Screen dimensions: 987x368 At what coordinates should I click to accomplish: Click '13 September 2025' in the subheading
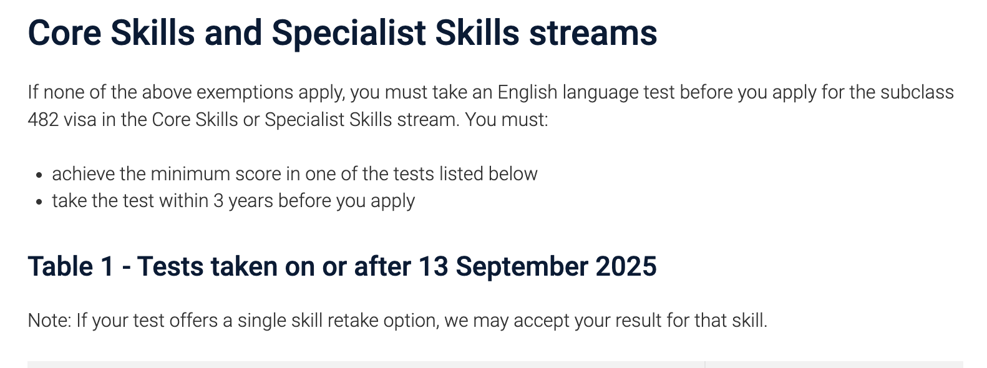point(537,266)
